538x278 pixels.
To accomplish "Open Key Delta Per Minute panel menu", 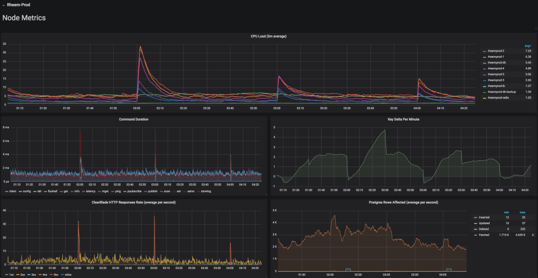I will pyautogui.click(x=403, y=119).
